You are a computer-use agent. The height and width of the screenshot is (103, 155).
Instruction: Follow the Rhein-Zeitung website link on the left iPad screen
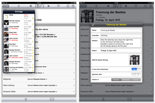(42, 85)
